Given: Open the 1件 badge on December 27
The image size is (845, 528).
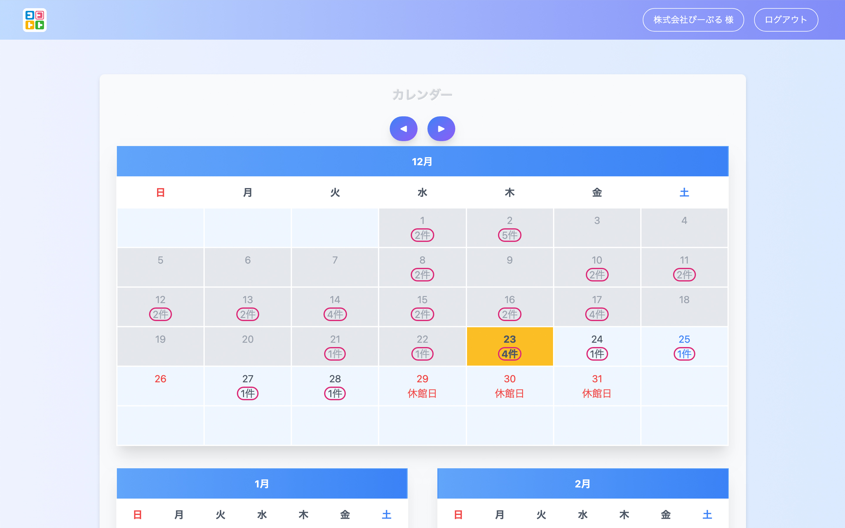Looking at the screenshot, I should click(248, 394).
